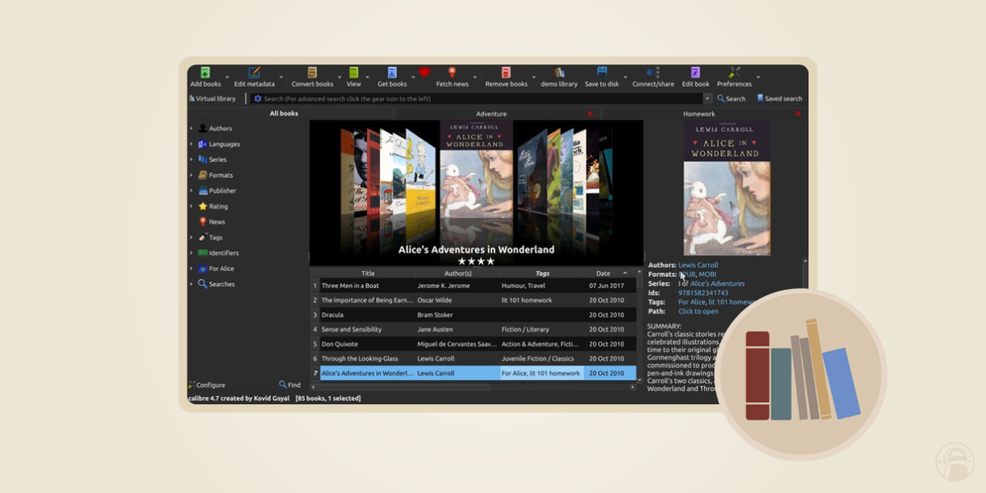The image size is (986, 493).
Task: Click the red heart donate icon
Action: pyautogui.click(x=425, y=73)
